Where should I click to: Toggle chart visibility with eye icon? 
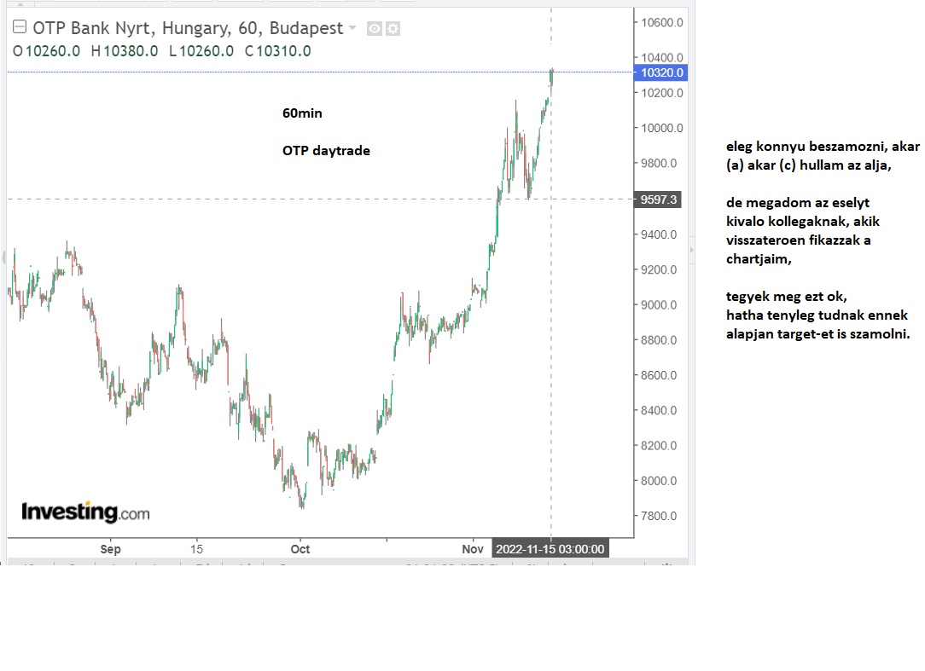tap(374, 29)
